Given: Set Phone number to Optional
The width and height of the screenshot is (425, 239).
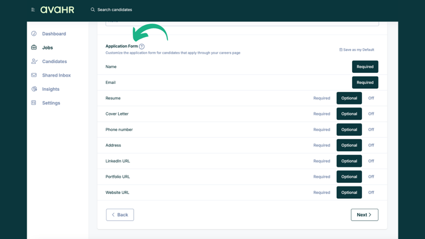Looking at the screenshot, I should 349,130.
